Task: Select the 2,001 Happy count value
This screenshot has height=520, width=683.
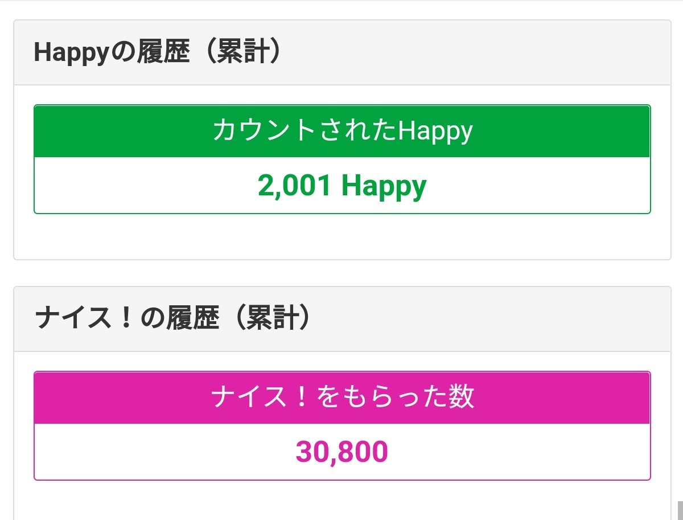Action: pyautogui.click(x=342, y=186)
